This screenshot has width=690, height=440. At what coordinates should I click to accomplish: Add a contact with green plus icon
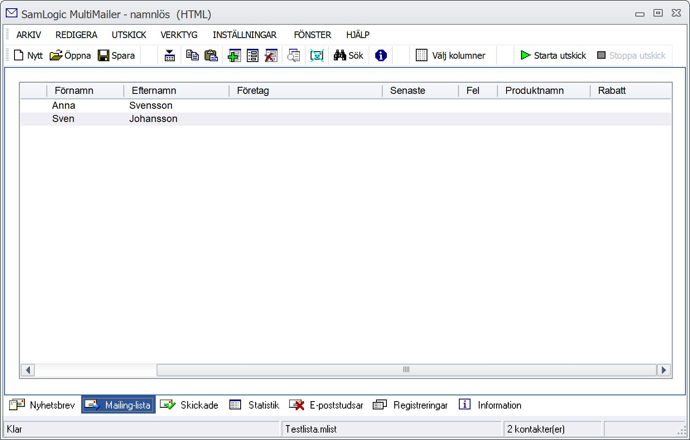click(234, 55)
